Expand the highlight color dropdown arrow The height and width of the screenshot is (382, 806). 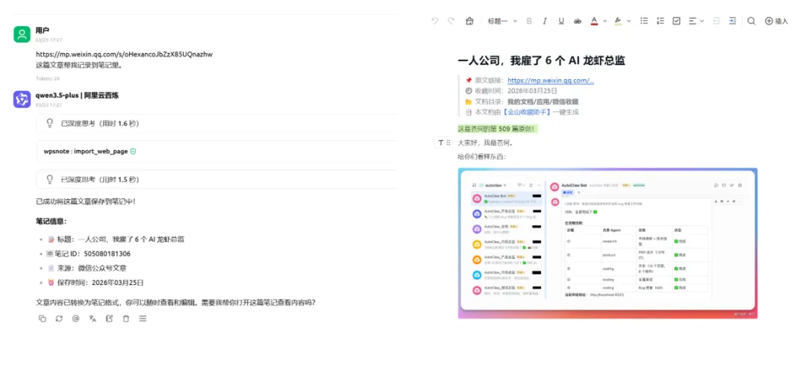[x=628, y=21]
